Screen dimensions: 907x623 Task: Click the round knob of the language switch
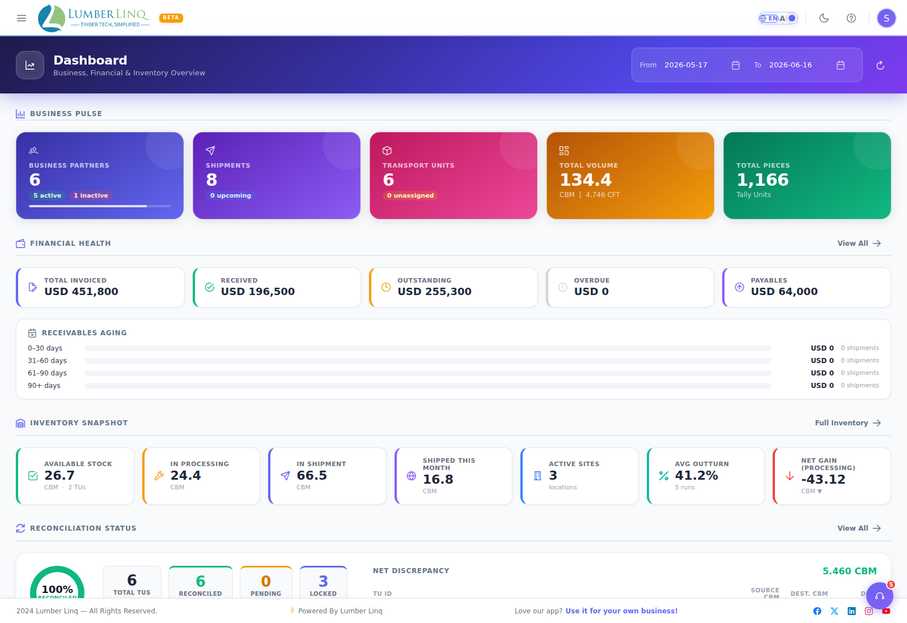792,18
